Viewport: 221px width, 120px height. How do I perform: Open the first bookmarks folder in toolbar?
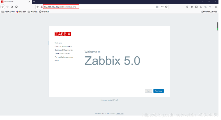(x=8, y=12)
